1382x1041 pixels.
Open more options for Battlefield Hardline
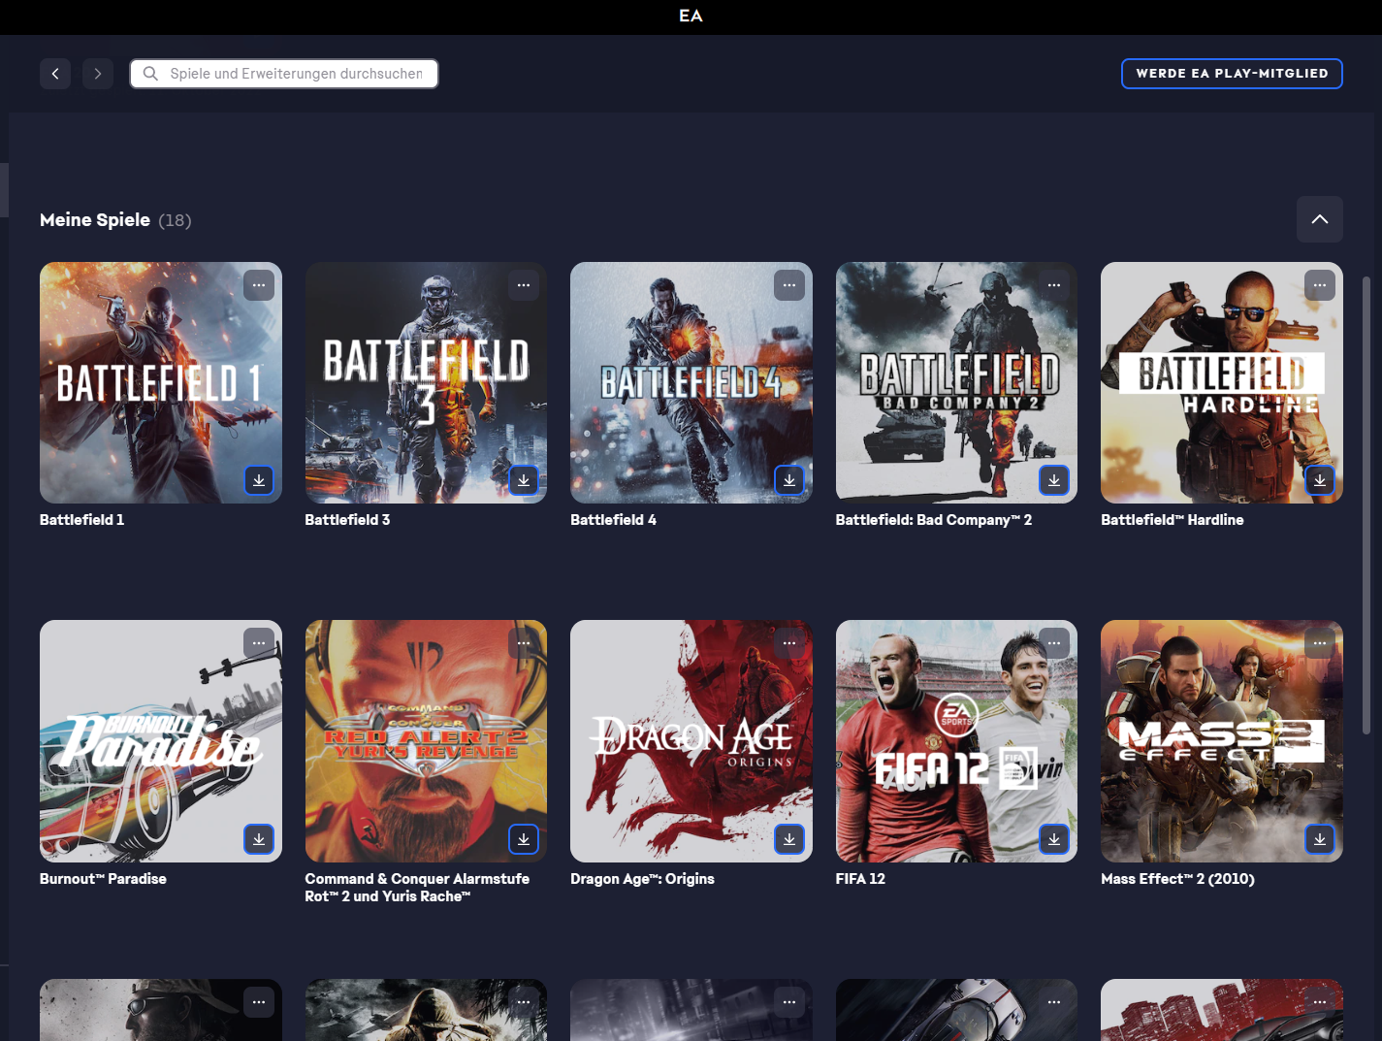(1320, 285)
